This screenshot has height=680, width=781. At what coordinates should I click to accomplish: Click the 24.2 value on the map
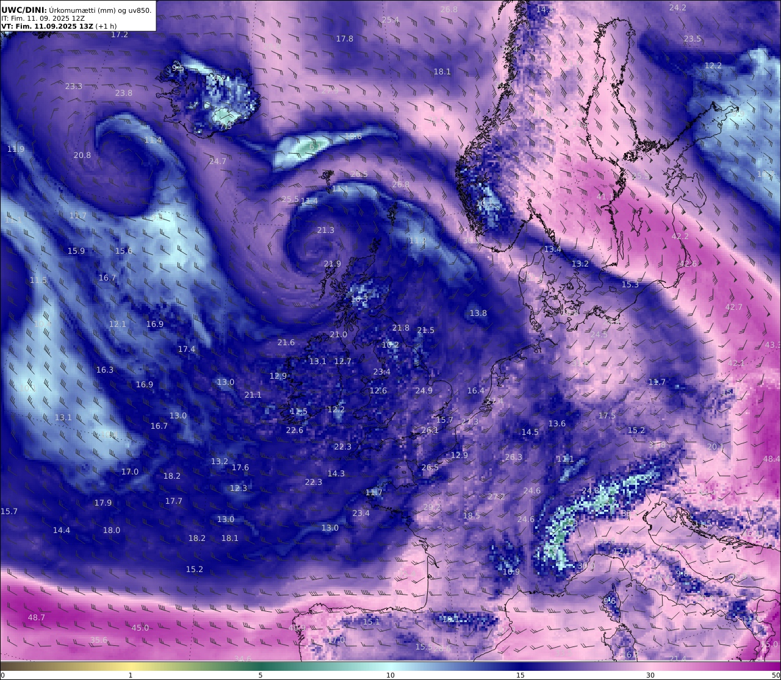678,8
